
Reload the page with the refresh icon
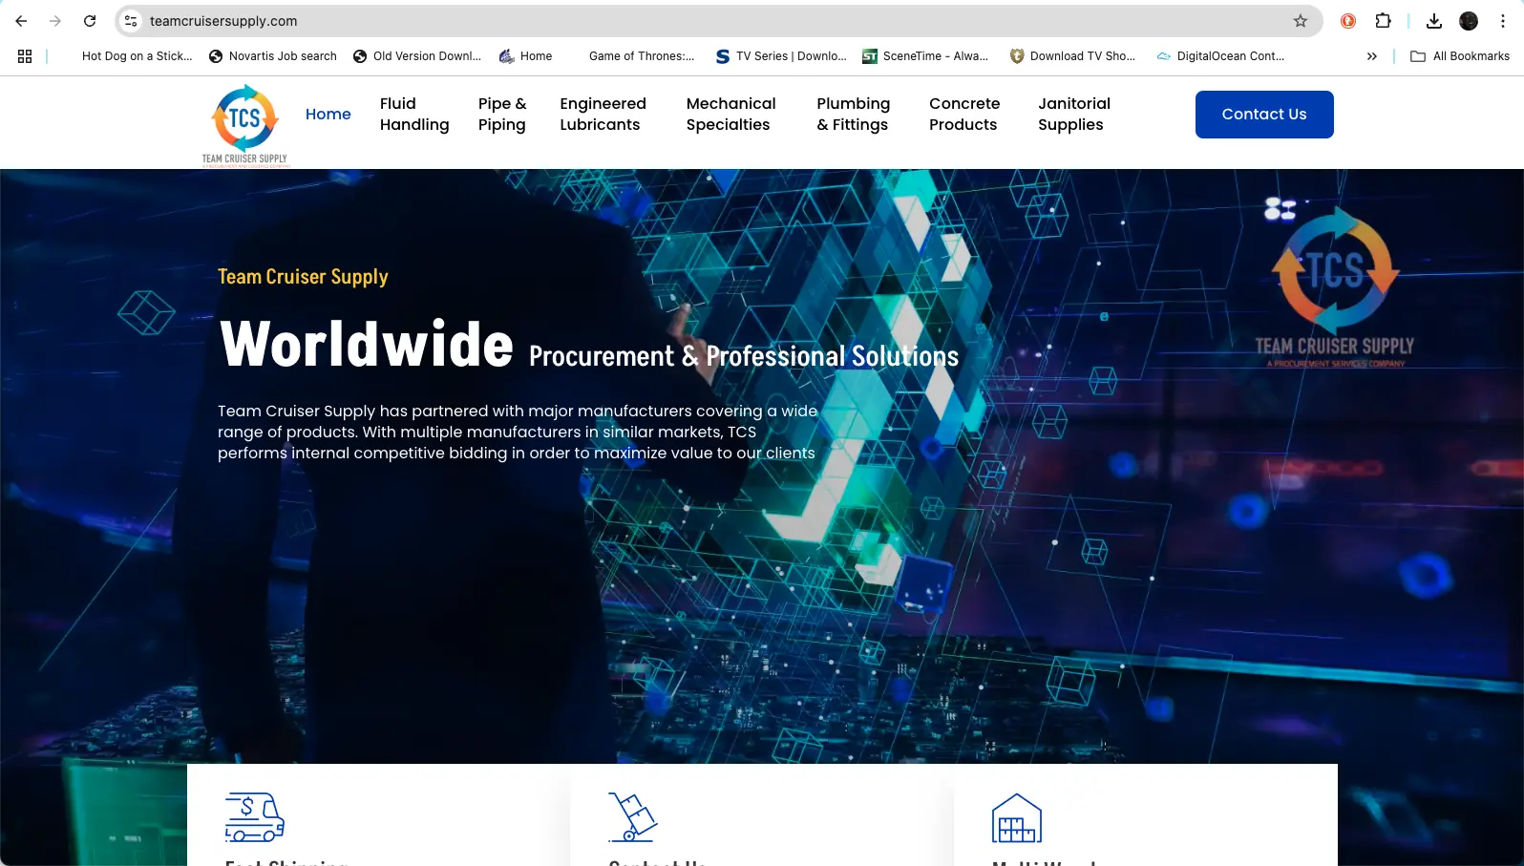pyautogui.click(x=90, y=21)
